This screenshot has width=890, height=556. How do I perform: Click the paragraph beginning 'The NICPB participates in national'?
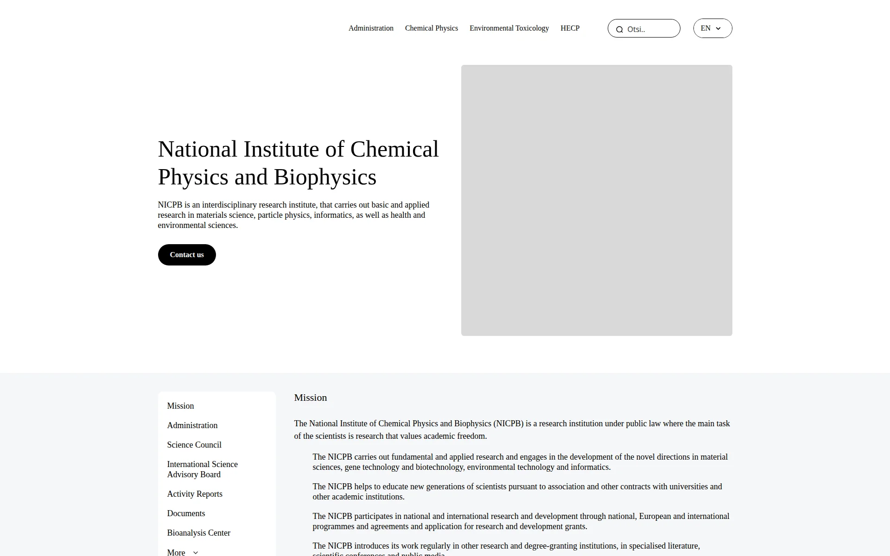[521, 521]
